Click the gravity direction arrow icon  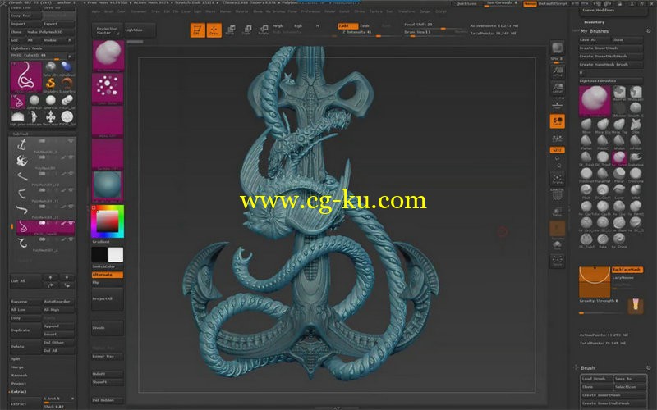636,306
